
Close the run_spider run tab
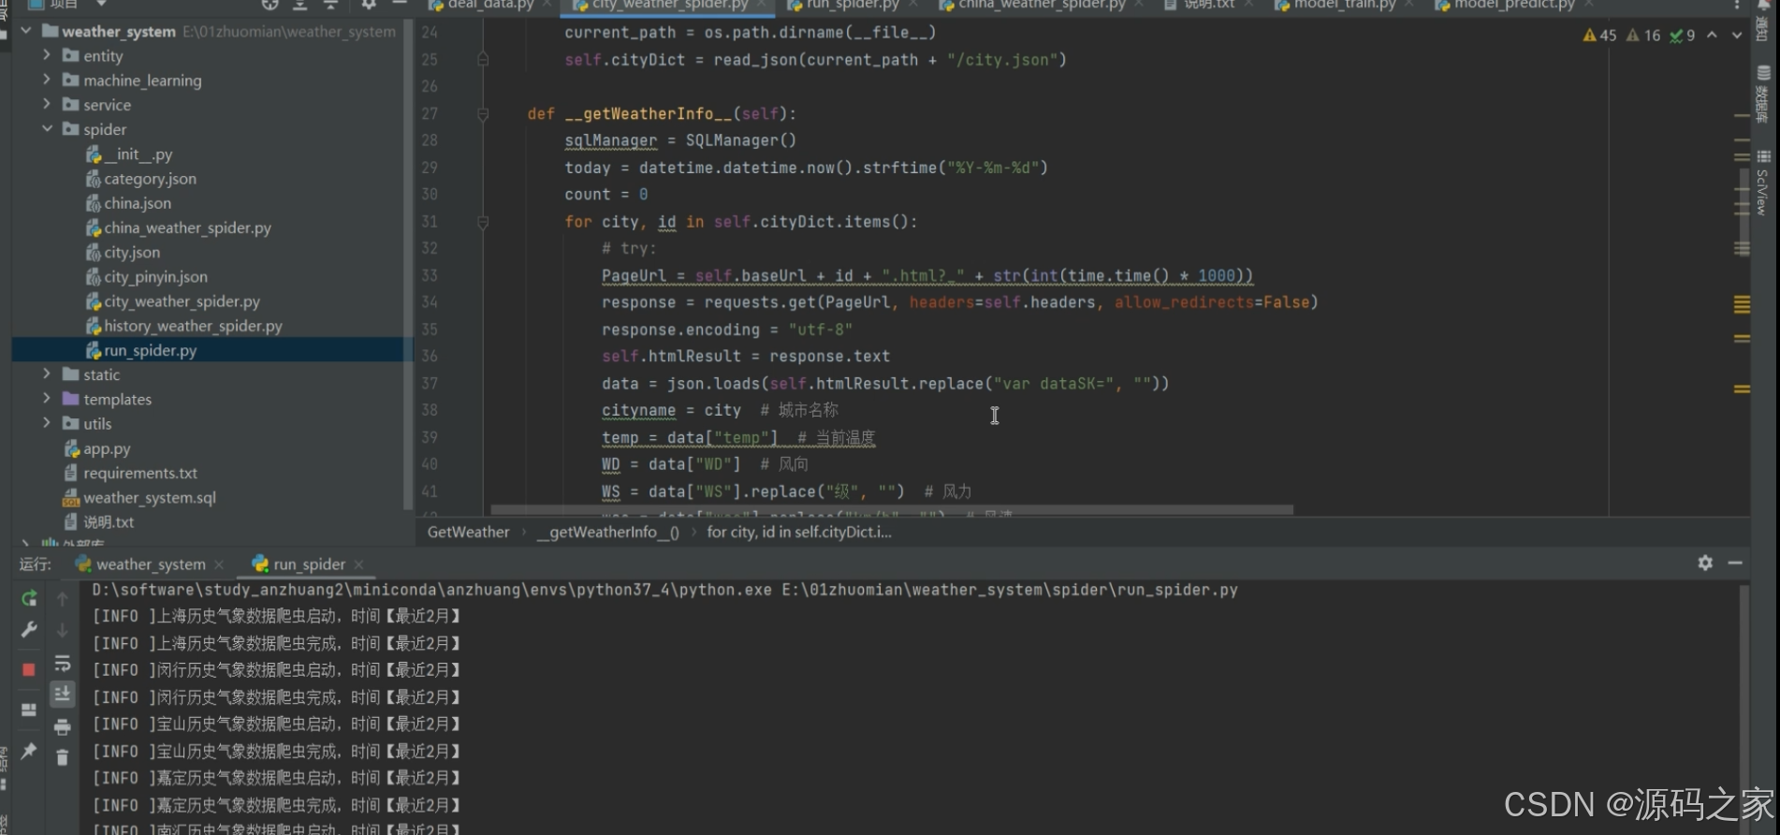(x=358, y=564)
